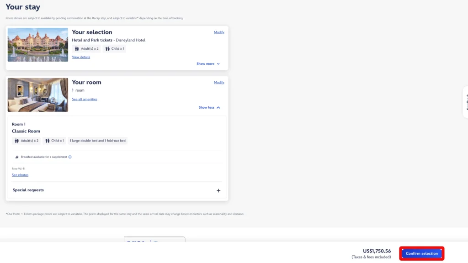Screen dimensions: 468x263
Task: Click the Taxes & fees included note
Action: point(371,257)
